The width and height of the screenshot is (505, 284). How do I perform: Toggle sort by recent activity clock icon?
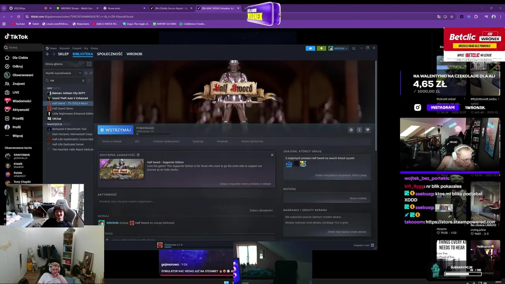pos(86,73)
